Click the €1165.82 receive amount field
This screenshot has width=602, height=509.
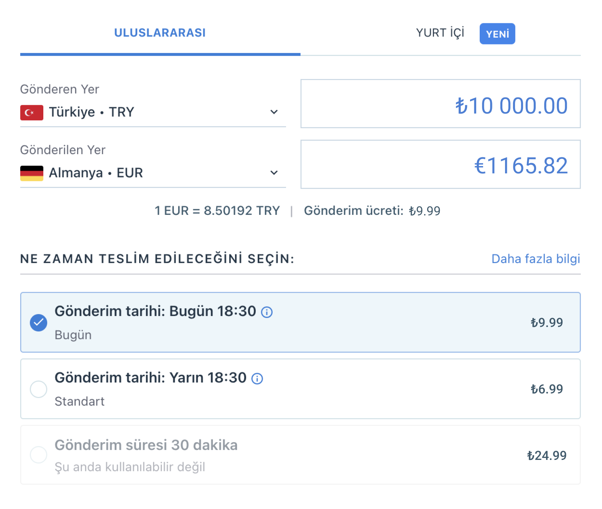(x=440, y=165)
